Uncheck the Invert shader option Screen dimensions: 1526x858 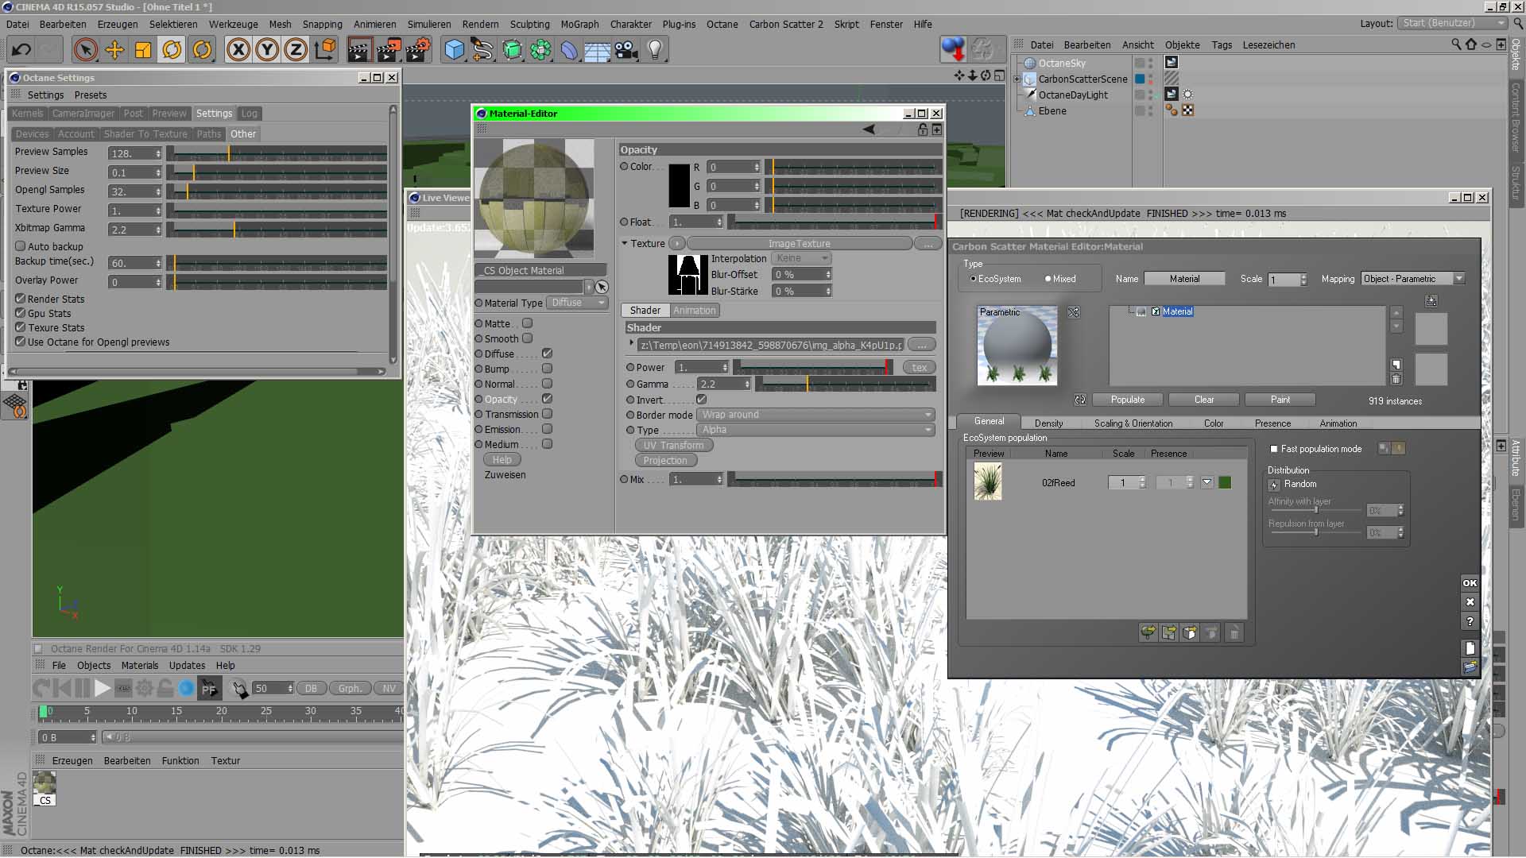coord(701,400)
